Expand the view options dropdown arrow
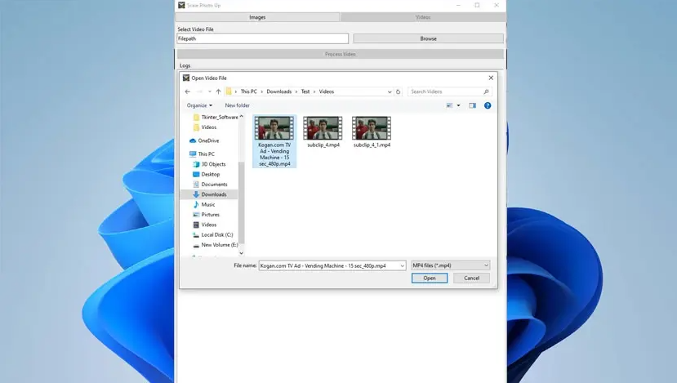The width and height of the screenshot is (677, 383). tap(458, 105)
